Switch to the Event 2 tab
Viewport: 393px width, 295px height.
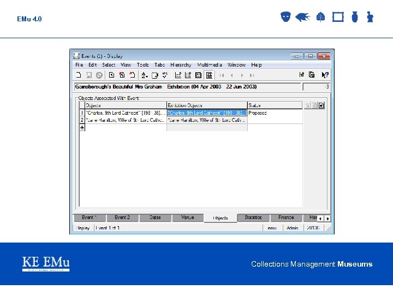point(122,217)
